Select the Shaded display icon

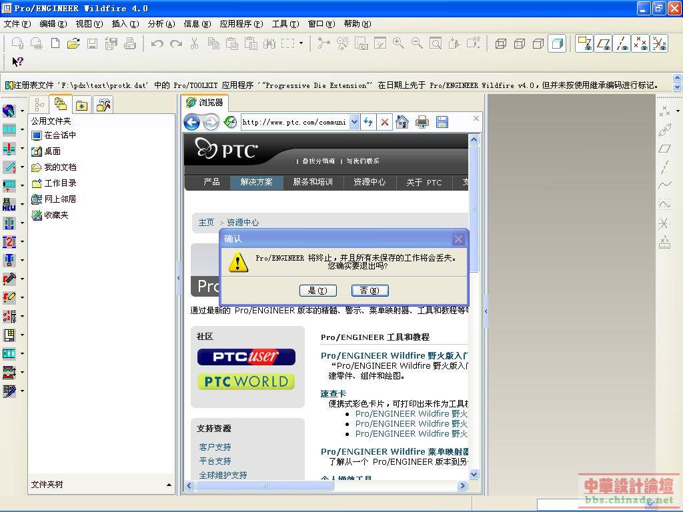tap(557, 43)
